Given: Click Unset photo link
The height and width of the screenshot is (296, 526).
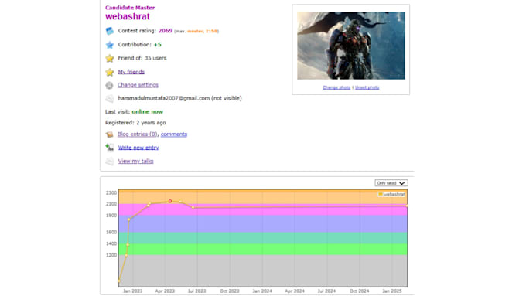Looking at the screenshot, I should point(367,87).
